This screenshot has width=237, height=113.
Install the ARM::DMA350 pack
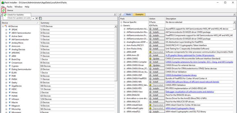pyautogui.click(x=157, y=95)
